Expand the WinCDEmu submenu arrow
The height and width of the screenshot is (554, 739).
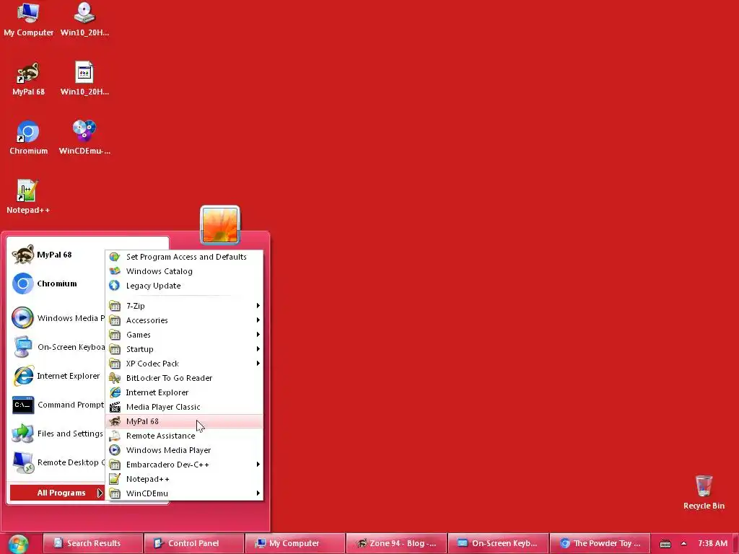(x=258, y=493)
